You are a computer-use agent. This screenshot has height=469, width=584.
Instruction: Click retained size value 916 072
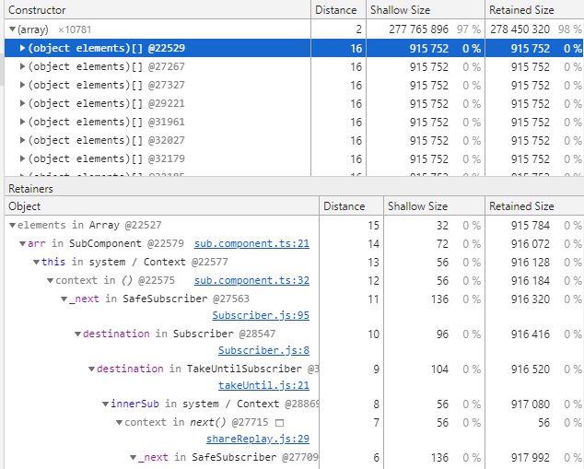click(531, 243)
